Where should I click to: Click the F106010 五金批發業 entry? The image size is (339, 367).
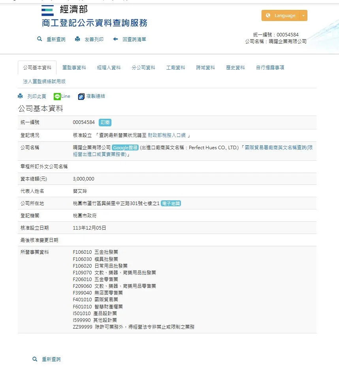click(x=96, y=252)
